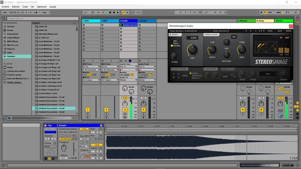Go to previous preset in StereoSavage
Image resolution: width=301 pixels, height=169 pixels.
pyautogui.click(x=246, y=31)
